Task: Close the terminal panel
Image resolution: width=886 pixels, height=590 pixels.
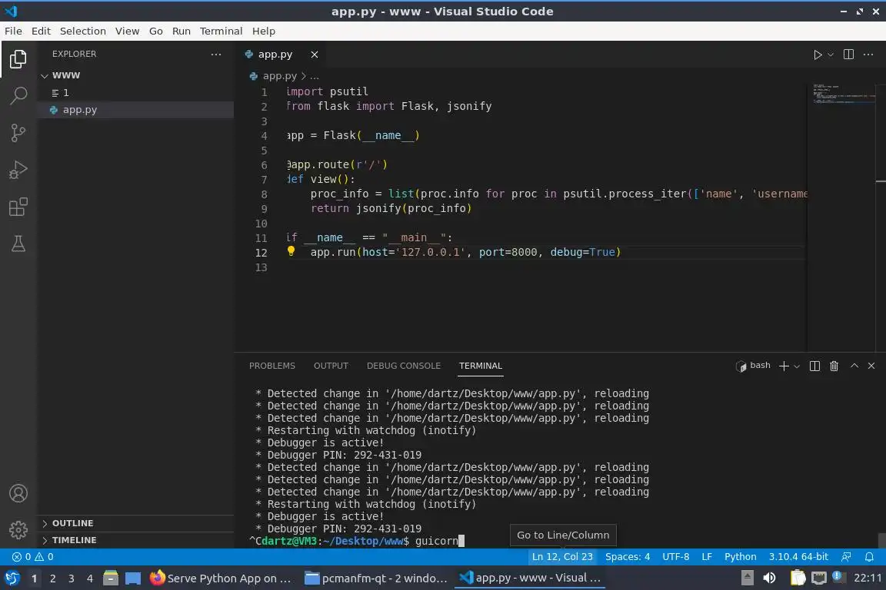Action: 871,366
